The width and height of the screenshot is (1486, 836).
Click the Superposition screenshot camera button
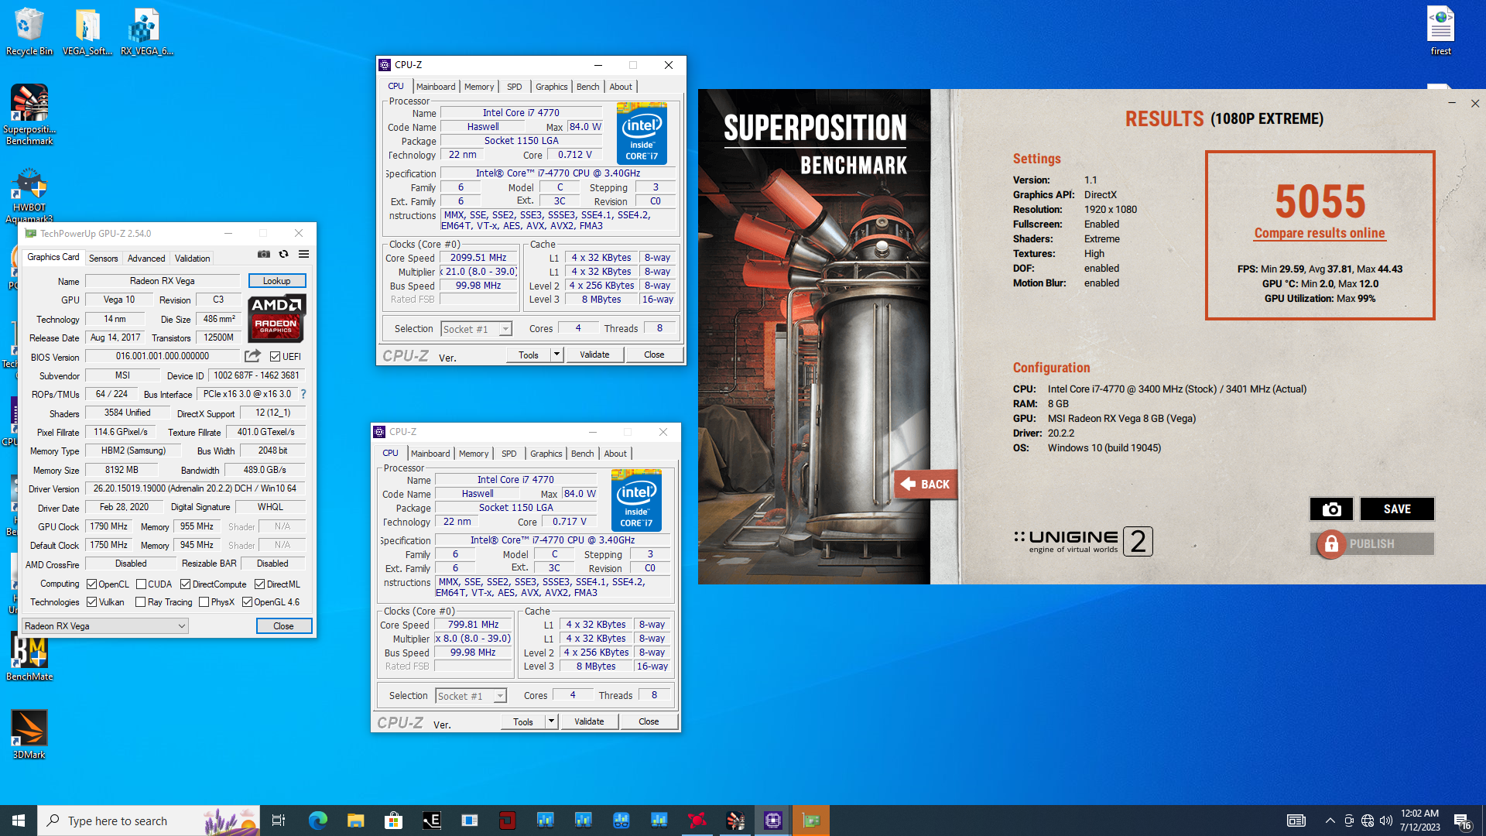[1331, 509]
